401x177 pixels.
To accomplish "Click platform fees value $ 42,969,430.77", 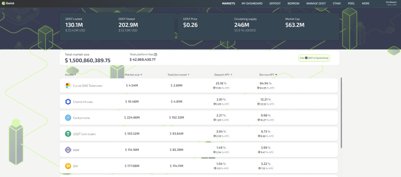I will tap(143, 59).
